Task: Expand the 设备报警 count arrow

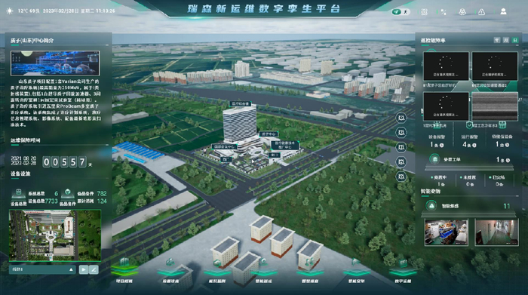Action: click(441, 145)
